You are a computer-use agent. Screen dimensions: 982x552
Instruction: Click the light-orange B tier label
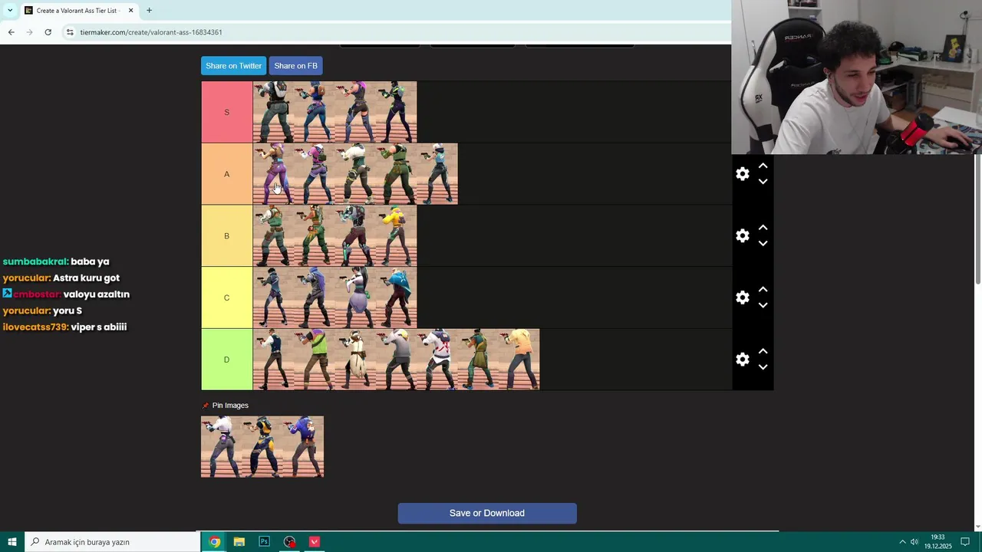[226, 236]
